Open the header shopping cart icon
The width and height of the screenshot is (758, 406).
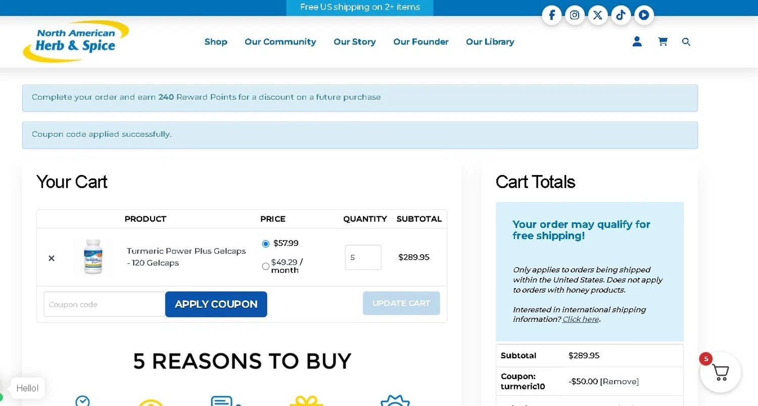[662, 41]
